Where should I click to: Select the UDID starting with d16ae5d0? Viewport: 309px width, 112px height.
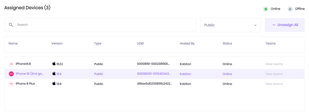154,84
